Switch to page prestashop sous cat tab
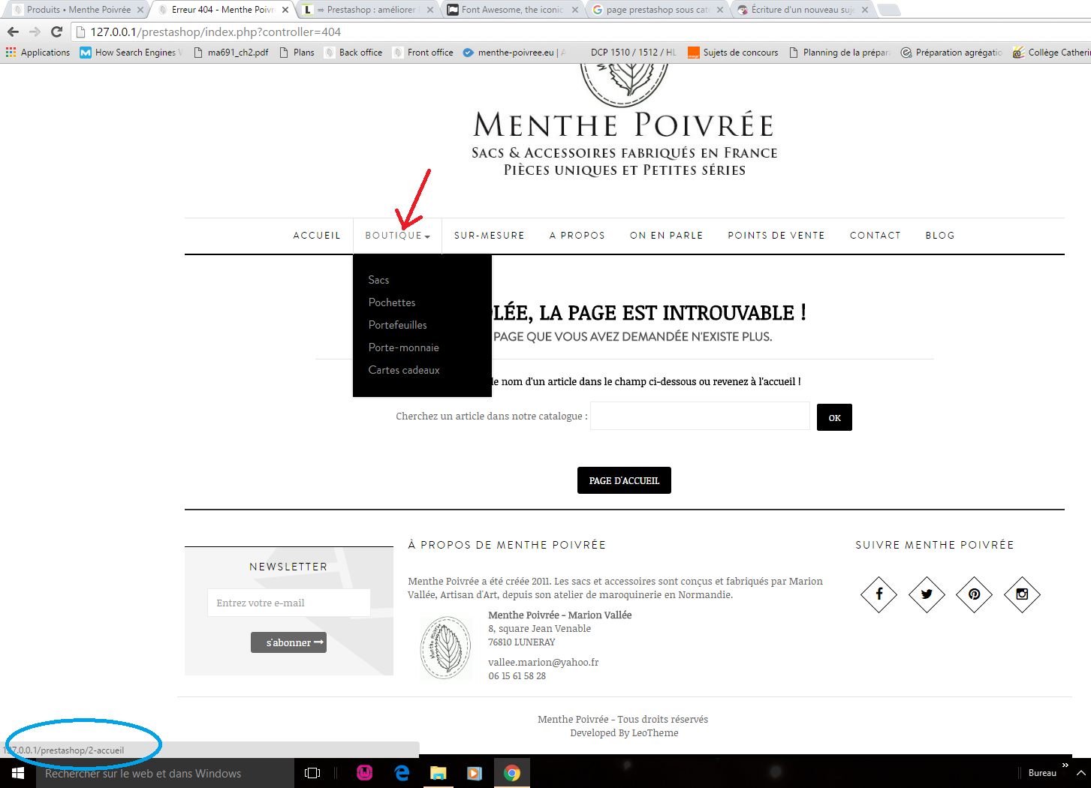 click(657, 10)
